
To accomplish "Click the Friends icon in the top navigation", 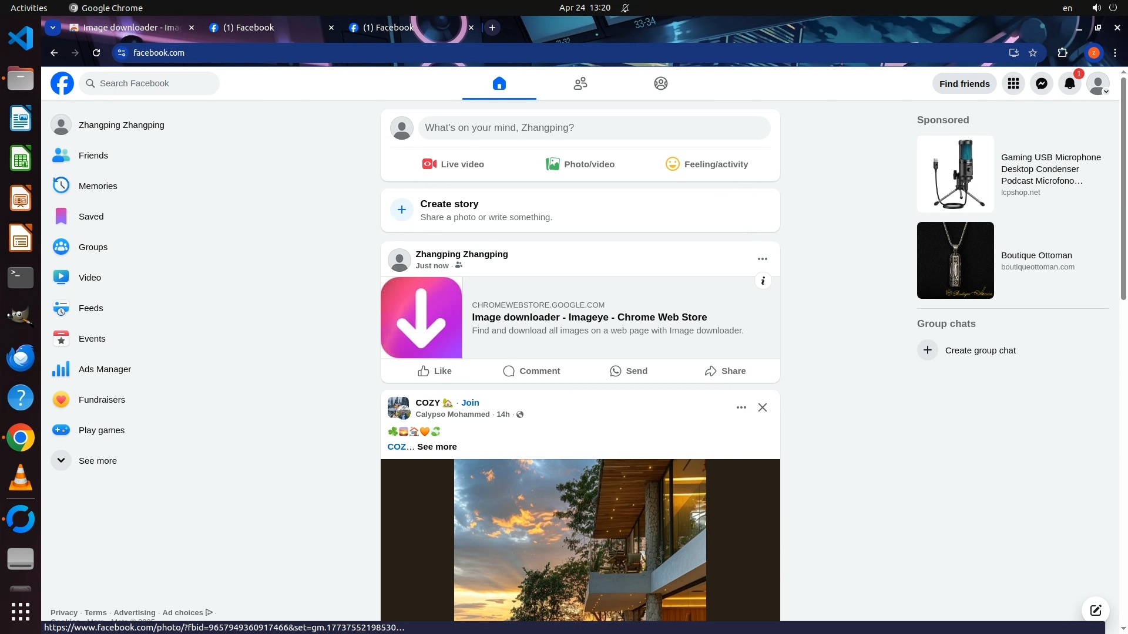I will (580, 83).
